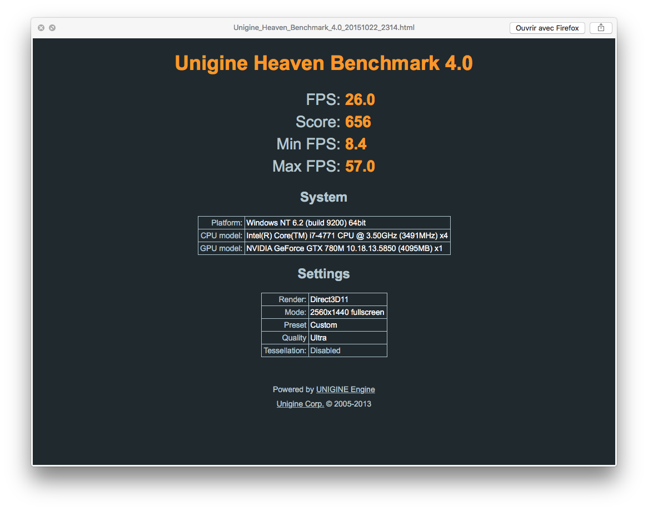Click the '2560x1440 fullscreen' value cell

(x=347, y=312)
